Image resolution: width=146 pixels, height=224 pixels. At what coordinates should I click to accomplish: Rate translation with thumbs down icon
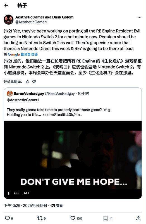(x=34, y=81)
